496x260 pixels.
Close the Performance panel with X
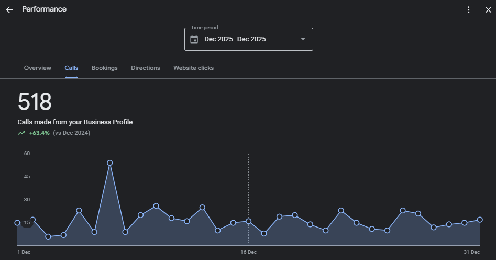[x=488, y=9]
